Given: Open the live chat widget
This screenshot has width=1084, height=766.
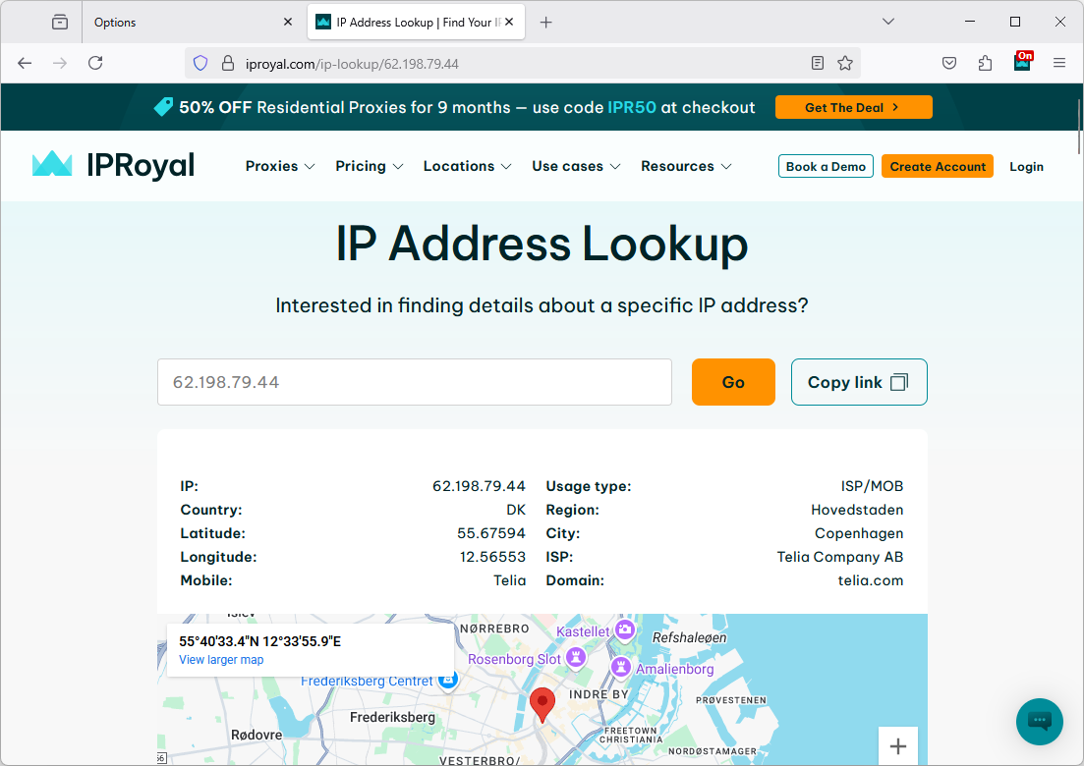Looking at the screenshot, I should pyautogui.click(x=1039, y=722).
